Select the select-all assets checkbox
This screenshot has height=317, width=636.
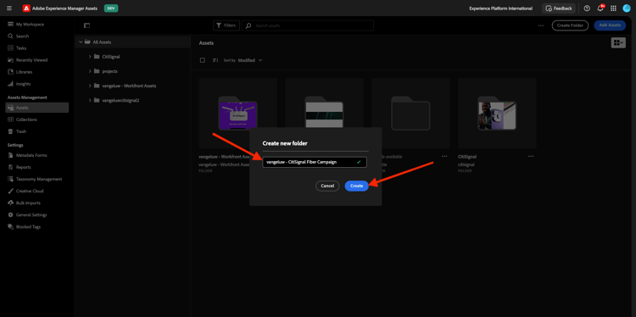203,60
